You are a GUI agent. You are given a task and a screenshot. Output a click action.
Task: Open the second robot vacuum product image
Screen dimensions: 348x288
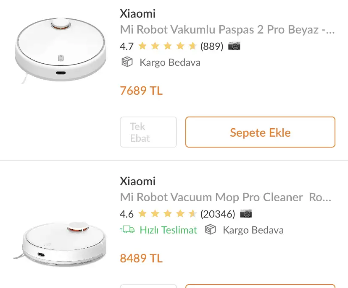61,244
